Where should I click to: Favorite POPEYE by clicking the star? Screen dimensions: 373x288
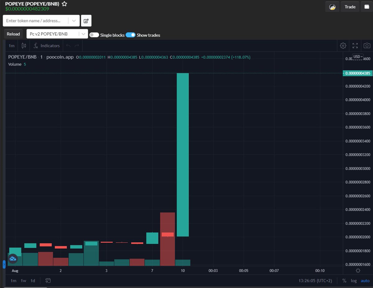click(x=64, y=4)
